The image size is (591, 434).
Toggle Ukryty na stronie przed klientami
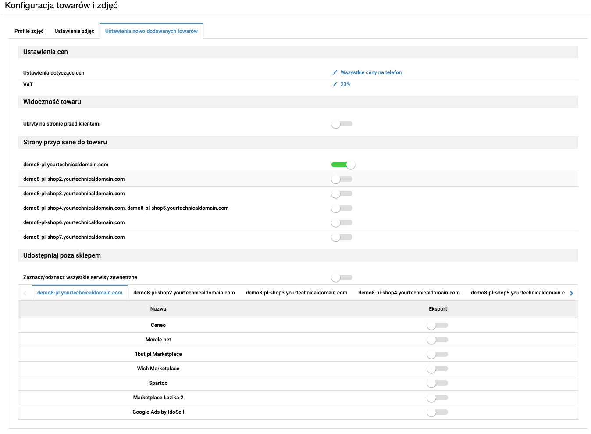[342, 124]
